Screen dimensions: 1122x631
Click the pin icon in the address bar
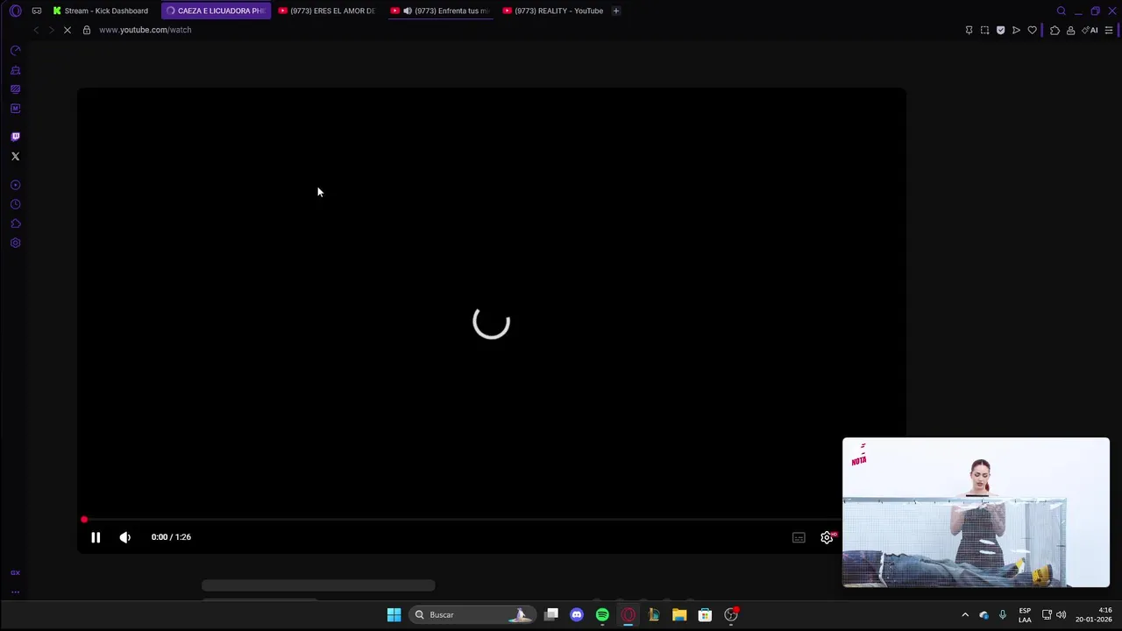(969, 30)
